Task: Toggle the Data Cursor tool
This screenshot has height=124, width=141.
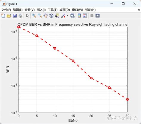Action: [x=57, y=16]
